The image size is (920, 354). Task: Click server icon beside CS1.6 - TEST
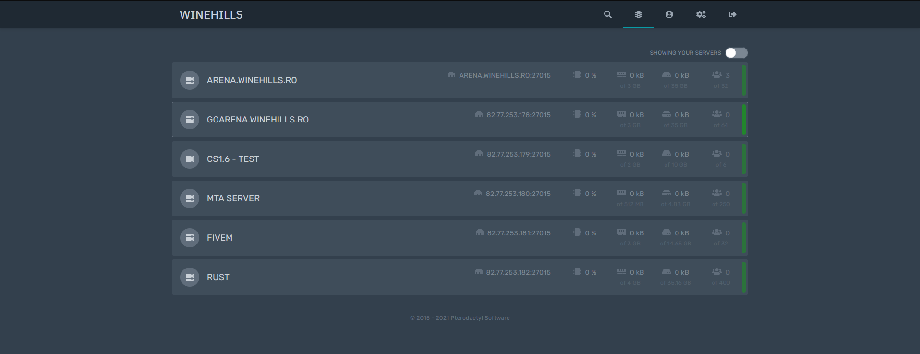coord(189,159)
